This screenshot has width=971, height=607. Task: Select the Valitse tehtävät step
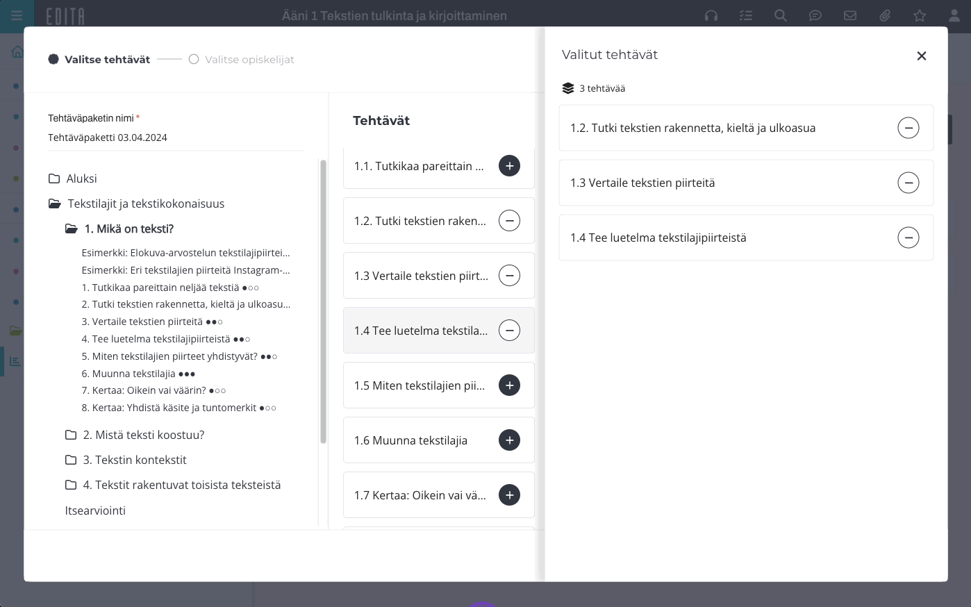tap(99, 60)
